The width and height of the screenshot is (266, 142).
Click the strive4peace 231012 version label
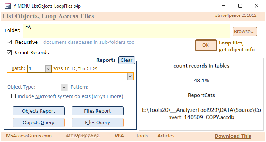236,15
